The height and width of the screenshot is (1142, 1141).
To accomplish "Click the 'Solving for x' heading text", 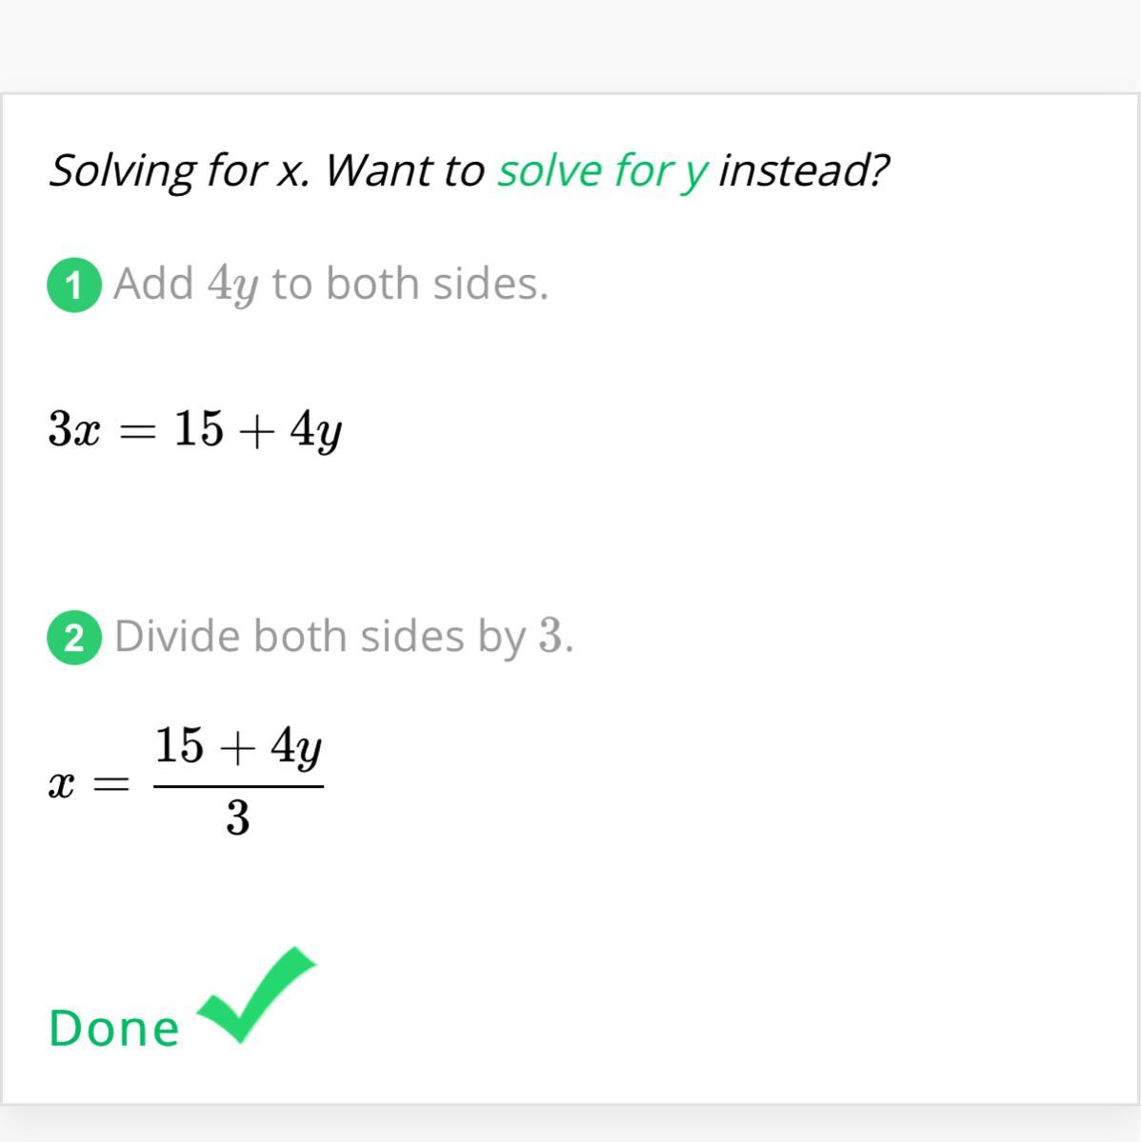I will click(179, 171).
